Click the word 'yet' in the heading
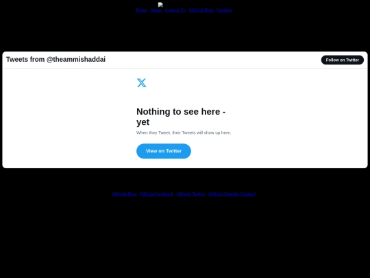The height and width of the screenshot is (278, 370). (143, 122)
